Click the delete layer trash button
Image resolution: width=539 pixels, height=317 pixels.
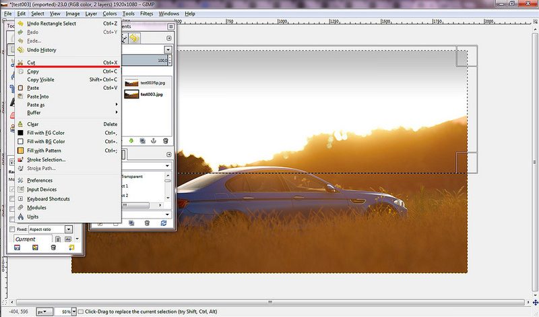(x=165, y=141)
